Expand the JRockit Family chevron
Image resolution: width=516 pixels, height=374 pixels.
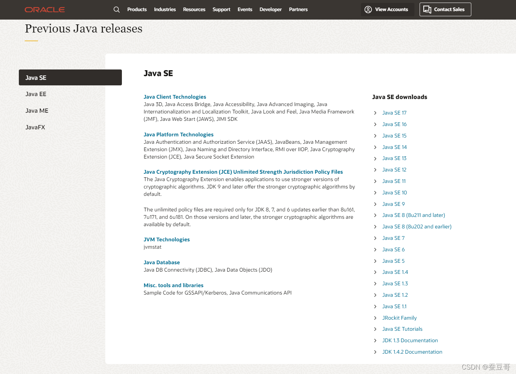[x=375, y=318]
